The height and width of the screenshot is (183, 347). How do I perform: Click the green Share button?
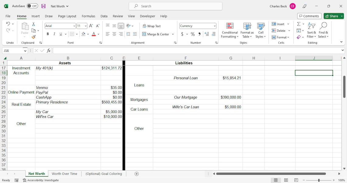click(332, 16)
